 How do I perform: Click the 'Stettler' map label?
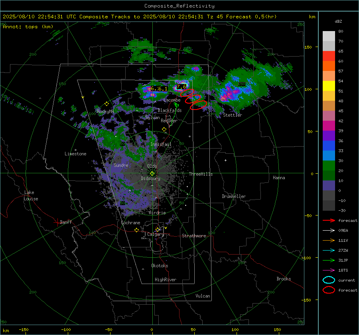click(233, 115)
